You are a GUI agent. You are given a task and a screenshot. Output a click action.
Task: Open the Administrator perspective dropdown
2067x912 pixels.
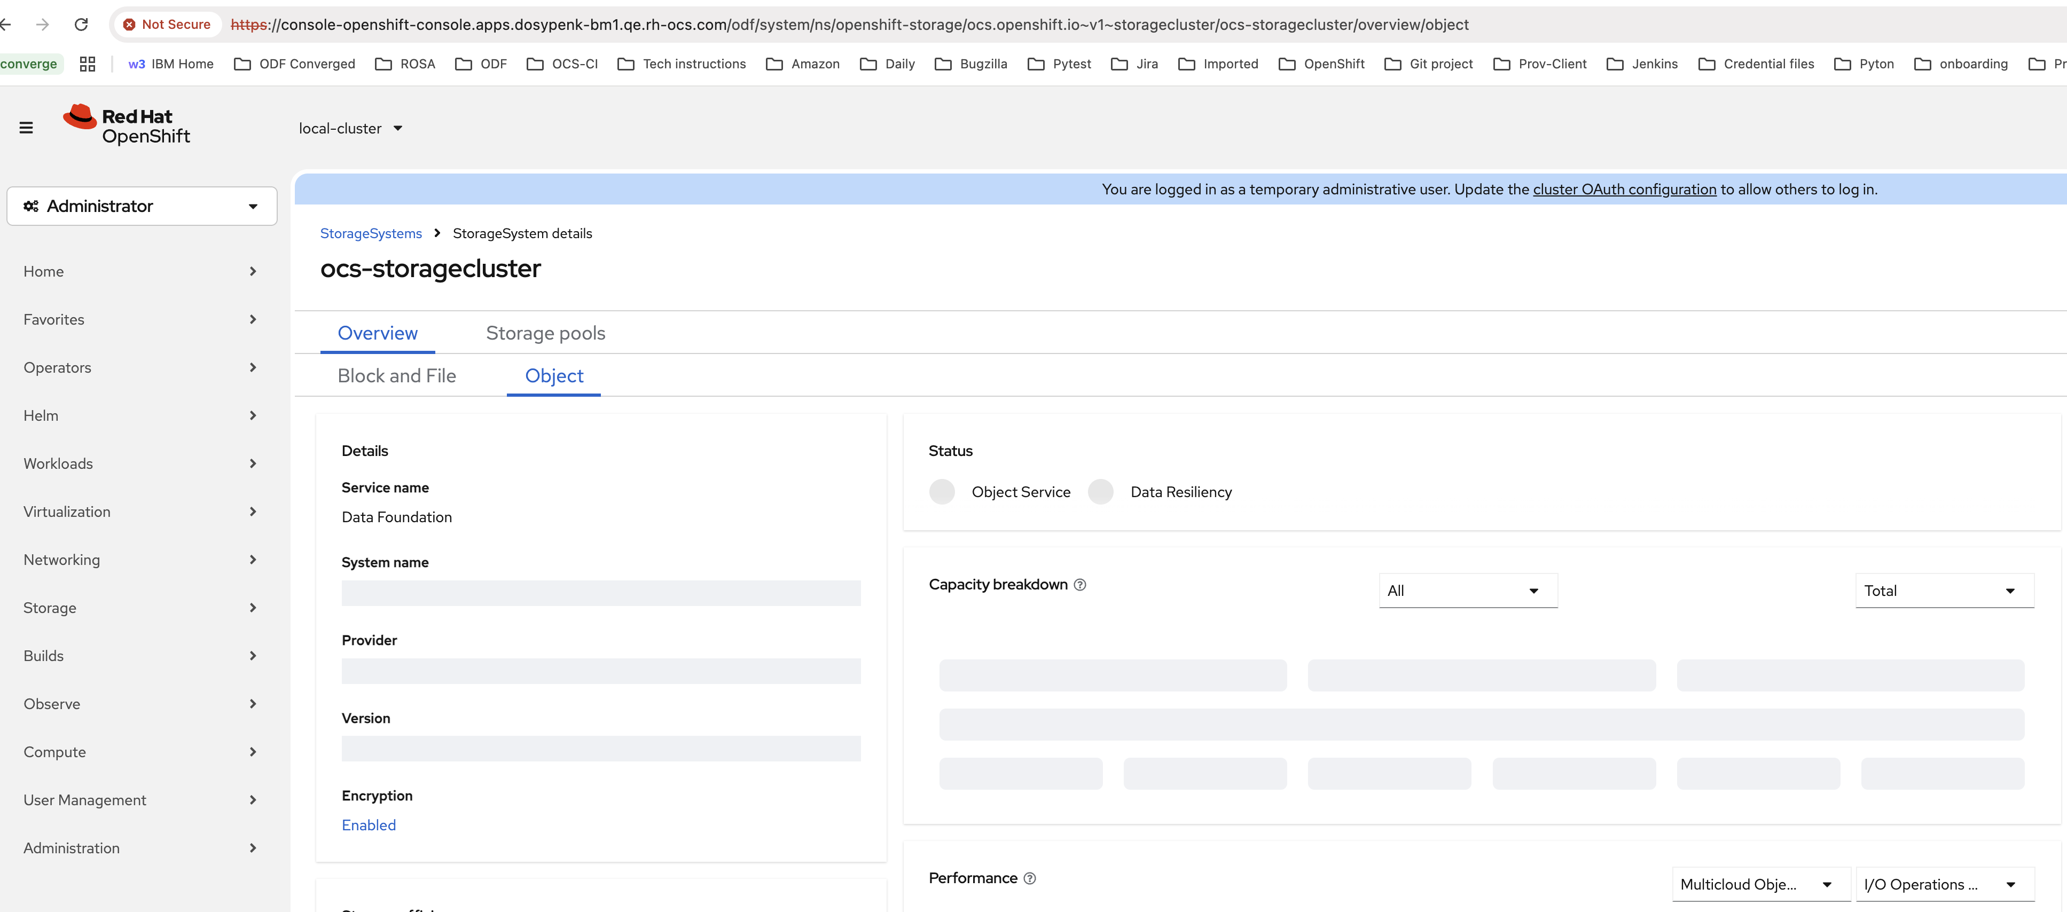point(142,206)
